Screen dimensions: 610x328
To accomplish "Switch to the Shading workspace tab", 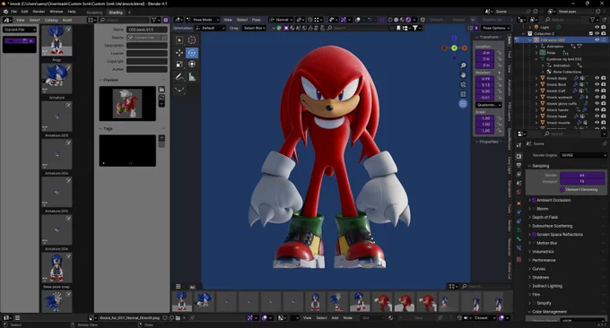I will pos(115,13).
